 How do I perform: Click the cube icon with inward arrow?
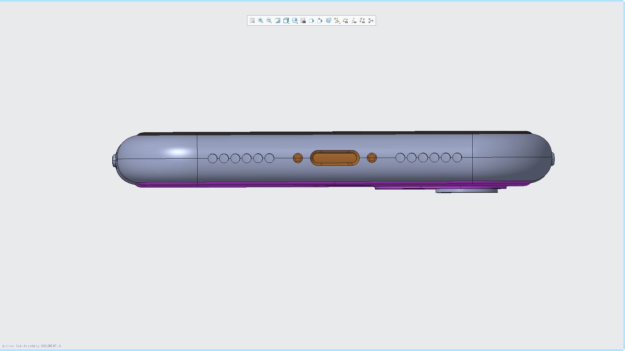311,20
